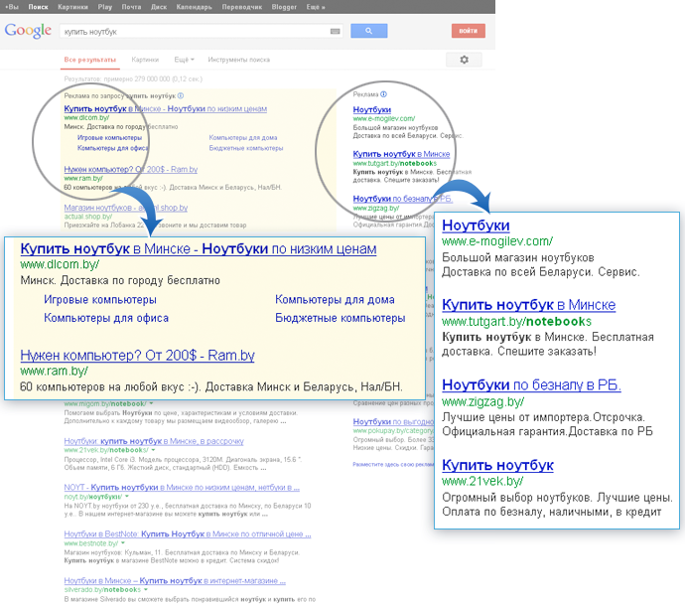Click the keyboard icon in the search box
685x604 pixels.
[336, 31]
